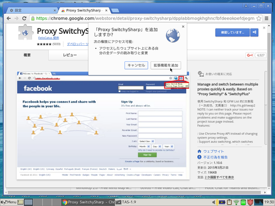Open the clipboard icon in the system tray

[229, 202]
